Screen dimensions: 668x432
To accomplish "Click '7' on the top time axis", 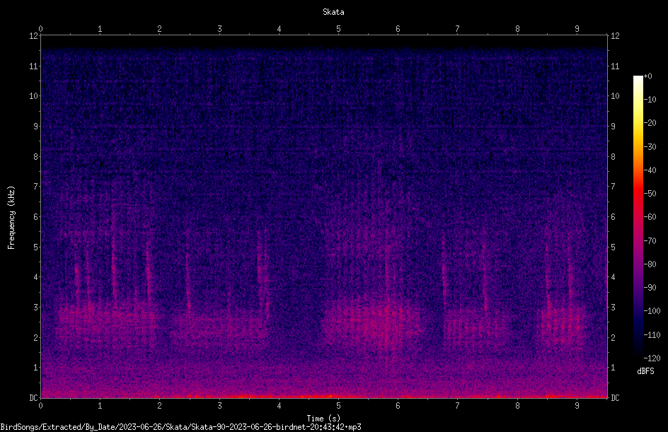I will (x=458, y=29).
